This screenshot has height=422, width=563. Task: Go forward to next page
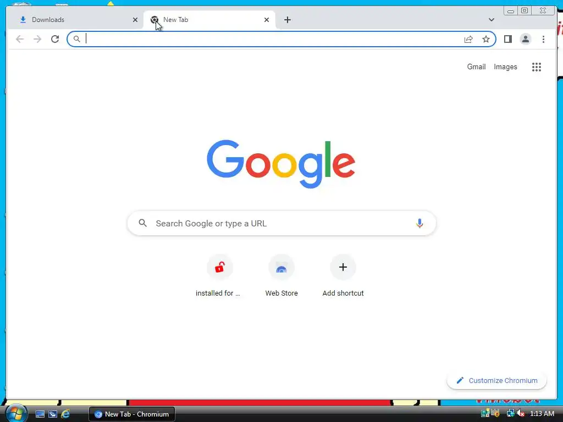[x=37, y=39]
